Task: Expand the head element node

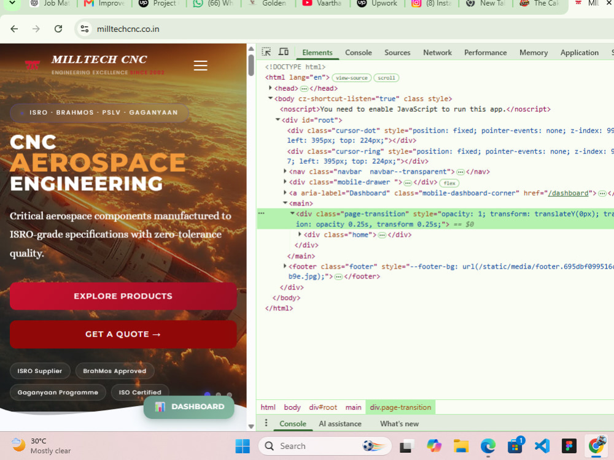Action: coord(270,88)
